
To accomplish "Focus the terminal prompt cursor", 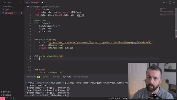I will coord(68,95).
